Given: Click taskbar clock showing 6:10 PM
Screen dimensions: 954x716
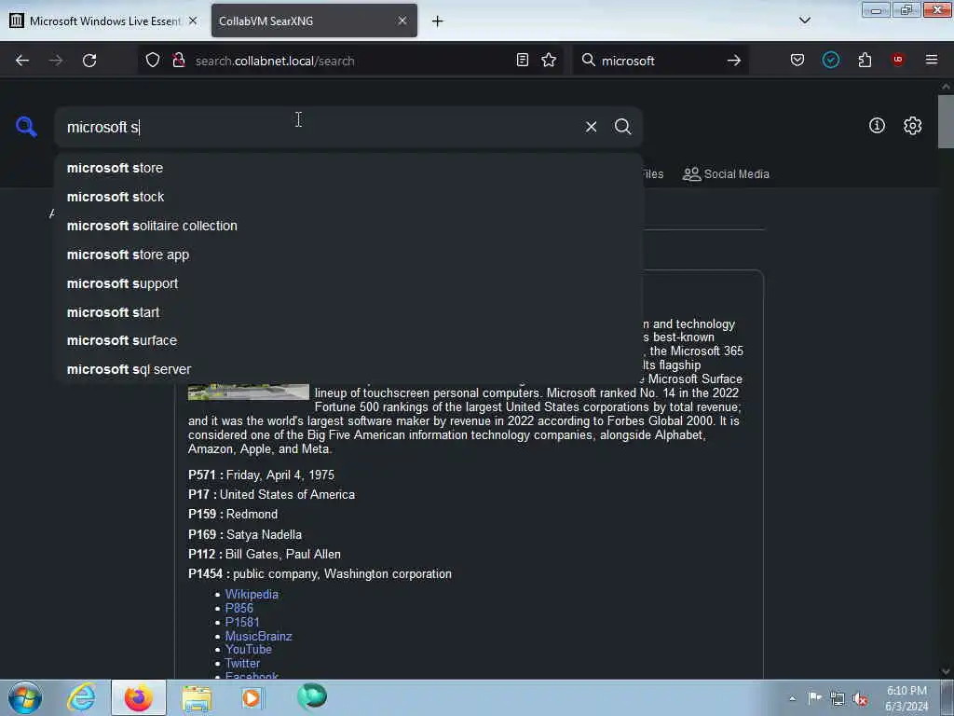Looking at the screenshot, I should pos(906,698).
